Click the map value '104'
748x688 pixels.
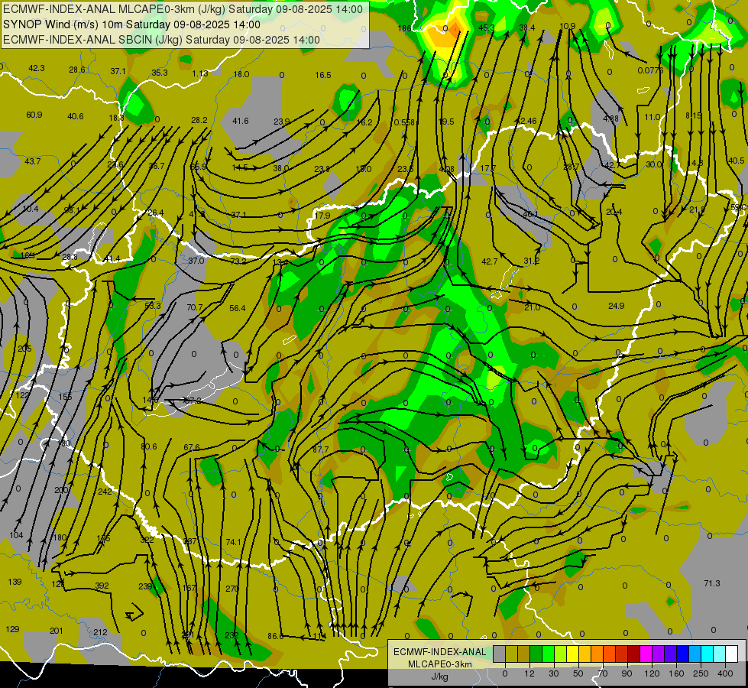(x=16, y=535)
